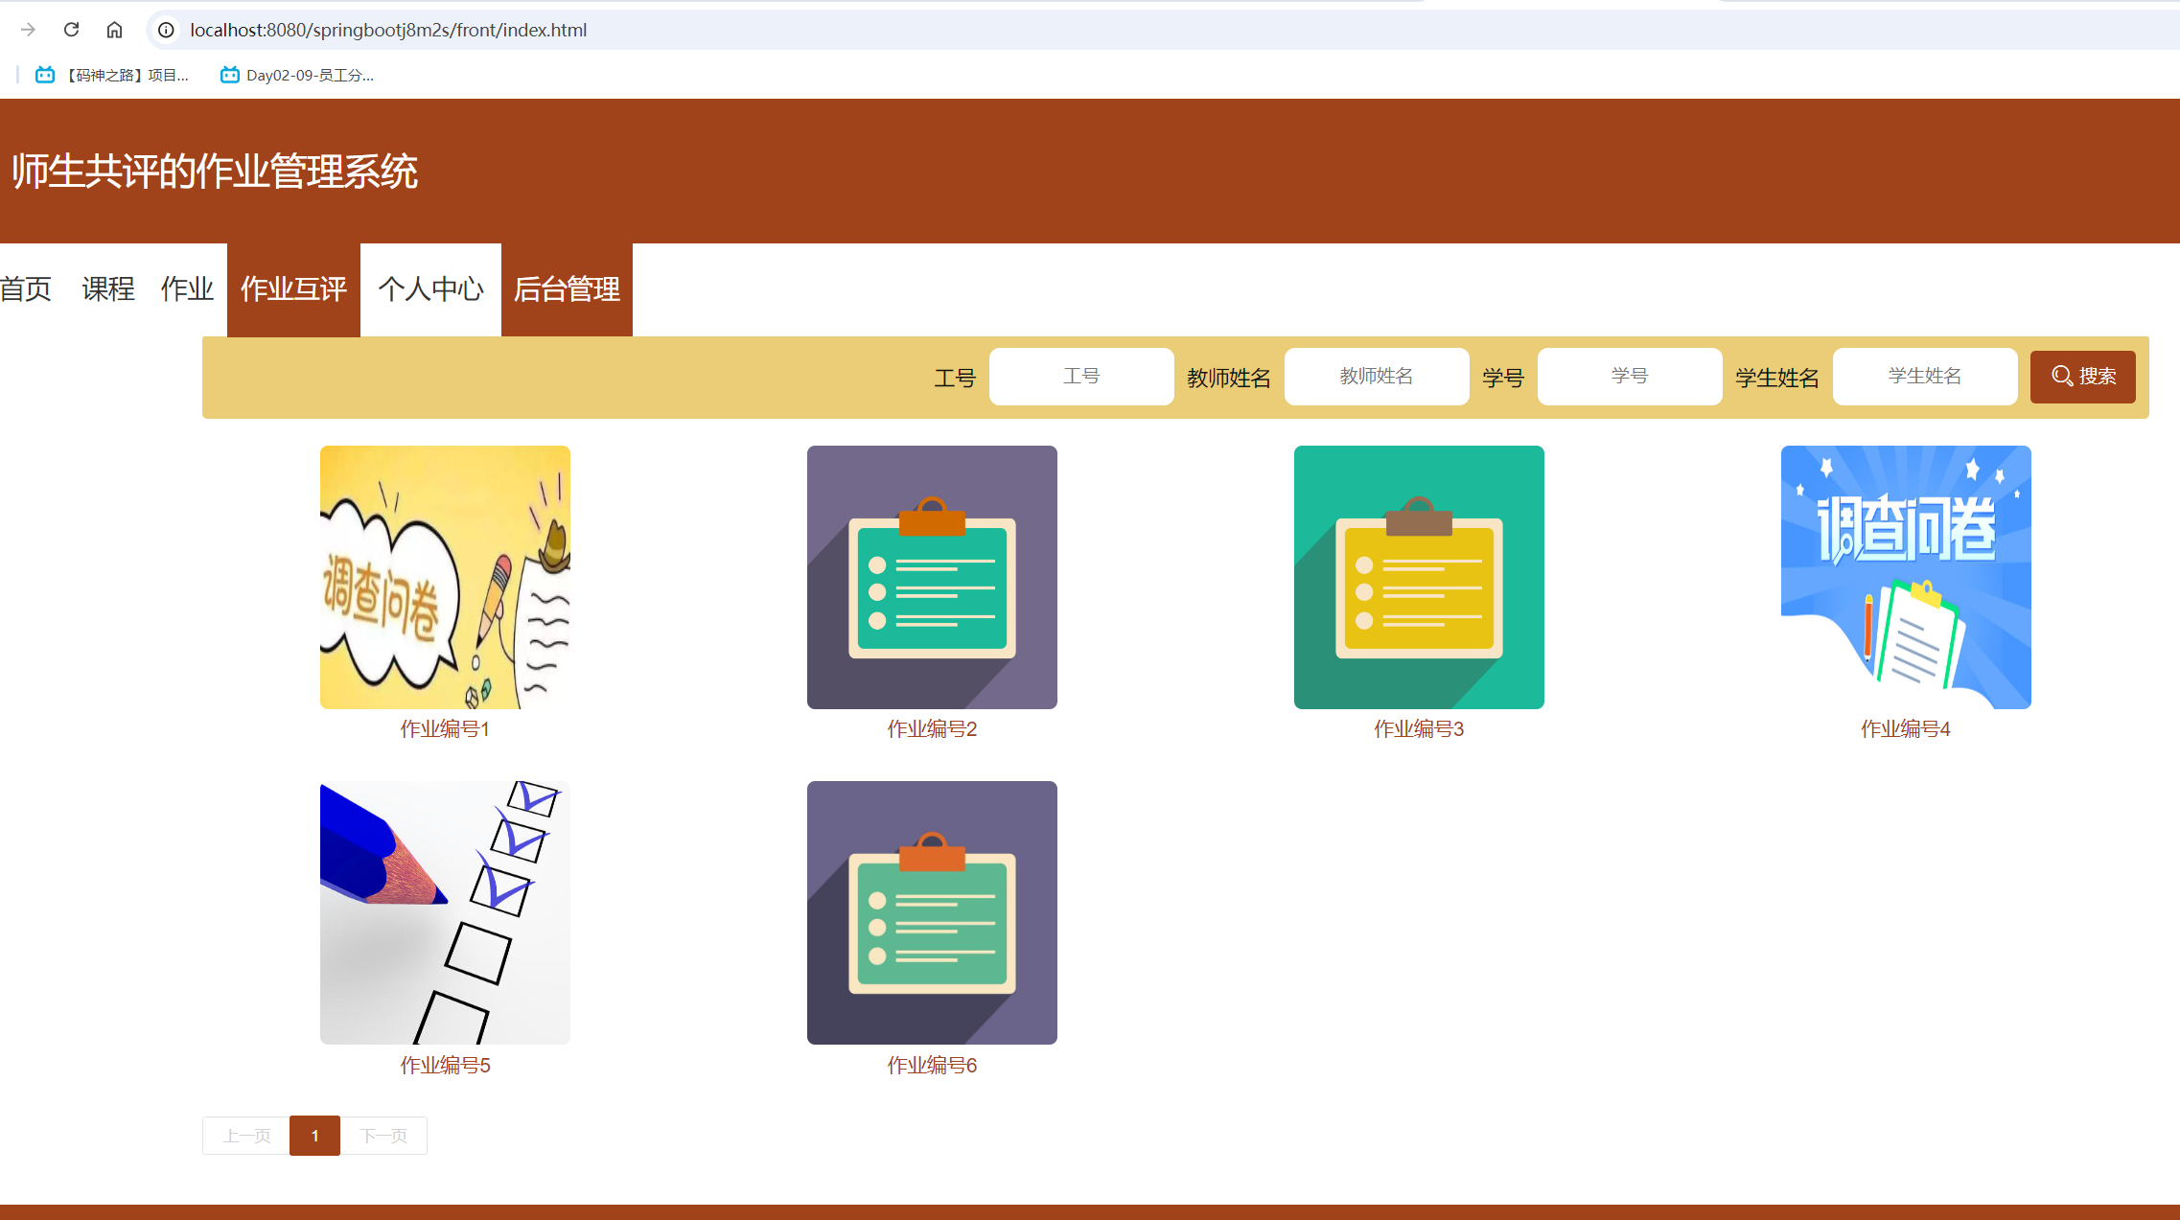
Task: Click the 下一页 pagination button
Action: (x=383, y=1136)
